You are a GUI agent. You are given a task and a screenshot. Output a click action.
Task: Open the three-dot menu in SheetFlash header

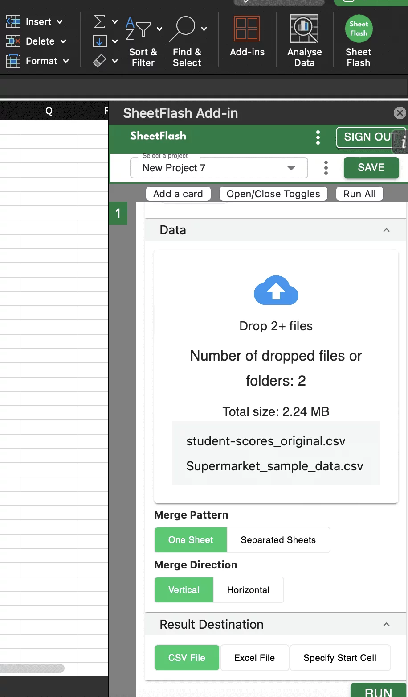point(318,137)
